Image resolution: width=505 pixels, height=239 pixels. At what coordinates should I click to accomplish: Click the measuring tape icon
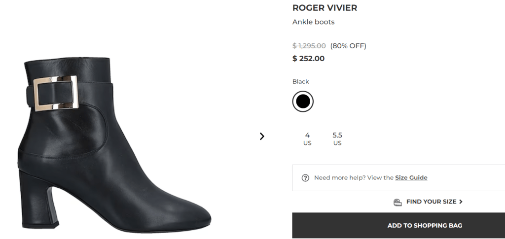click(397, 202)
